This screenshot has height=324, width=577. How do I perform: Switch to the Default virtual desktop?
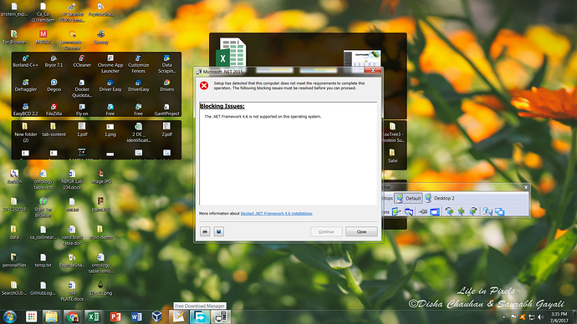[x=408, y=198]
